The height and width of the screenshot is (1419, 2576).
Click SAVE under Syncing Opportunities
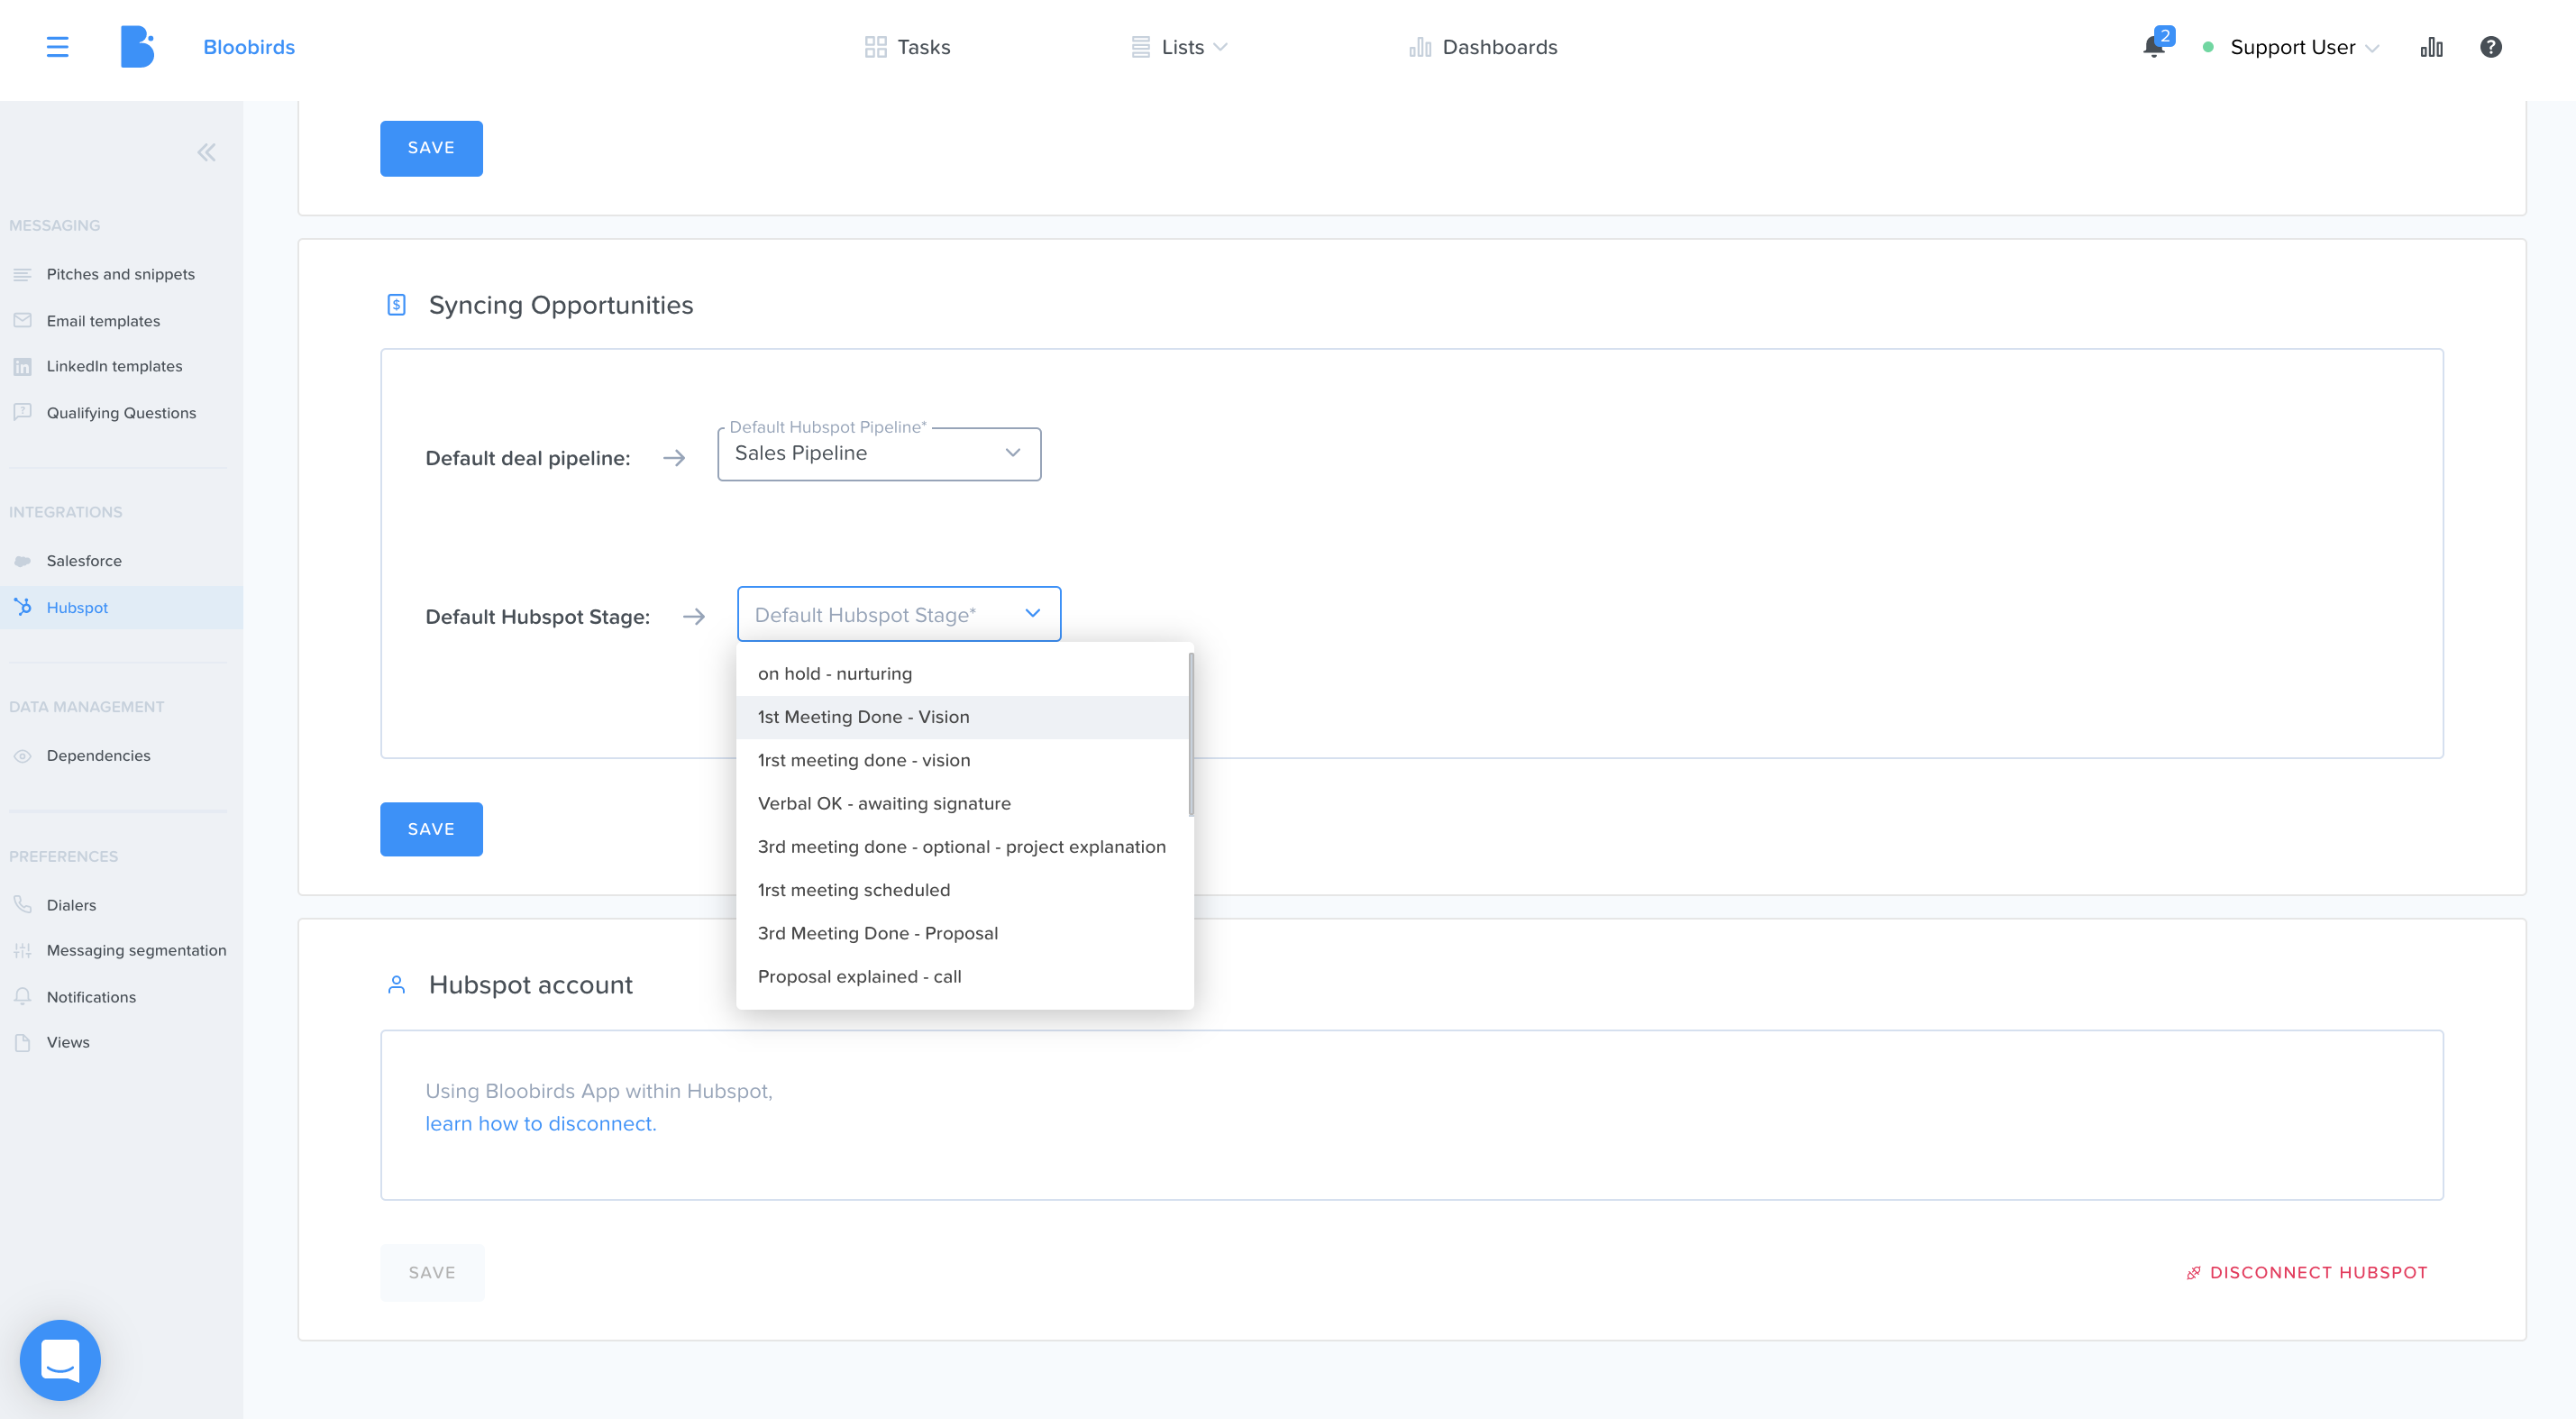coord(431,829)
